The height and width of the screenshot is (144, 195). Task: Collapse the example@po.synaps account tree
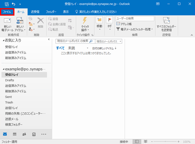(x=4, y=69)
